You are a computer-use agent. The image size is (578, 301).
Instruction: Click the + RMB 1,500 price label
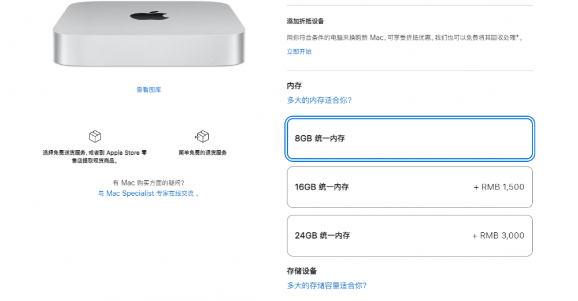(499, 187)
